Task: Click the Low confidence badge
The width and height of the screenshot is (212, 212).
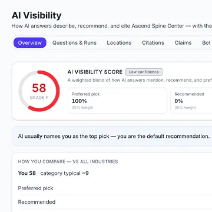Action: [x=144, y=72]
